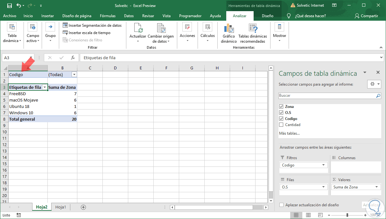Click the Más tablas link
Viewport: 386px width, 219px height.
click(289, 133)
